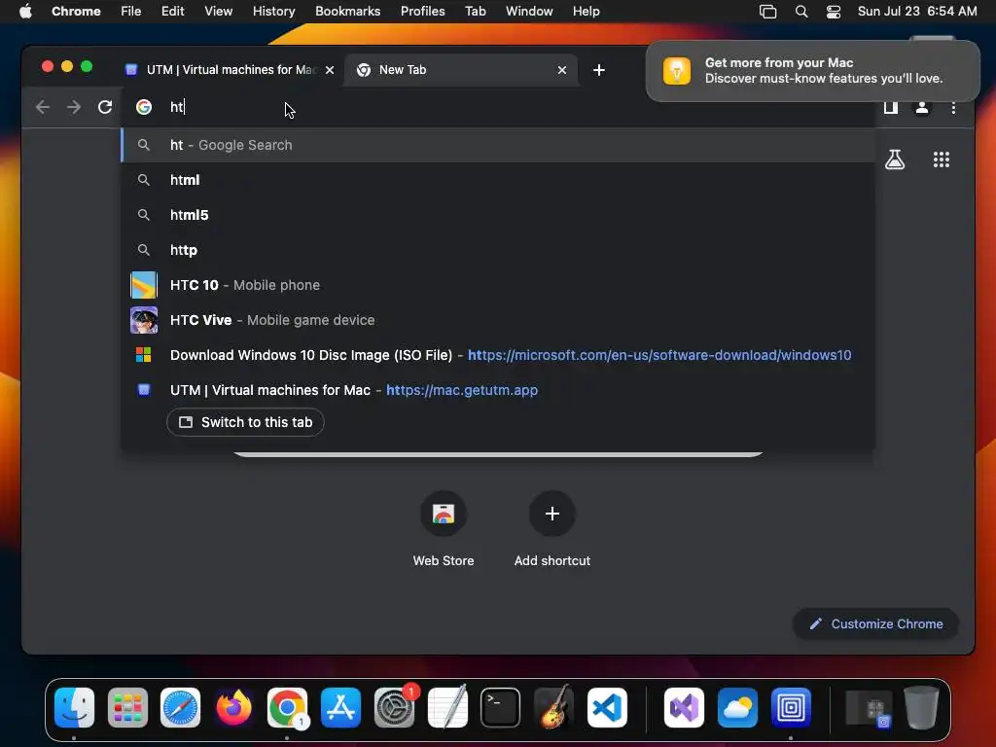Open GarageBand from the dock
This screenshot has width=996, height=747.
pyautogui.click(x=554, y=707)
